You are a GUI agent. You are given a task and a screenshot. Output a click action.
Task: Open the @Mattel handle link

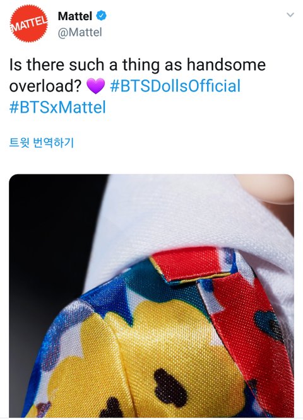click(x=80, y=32)
